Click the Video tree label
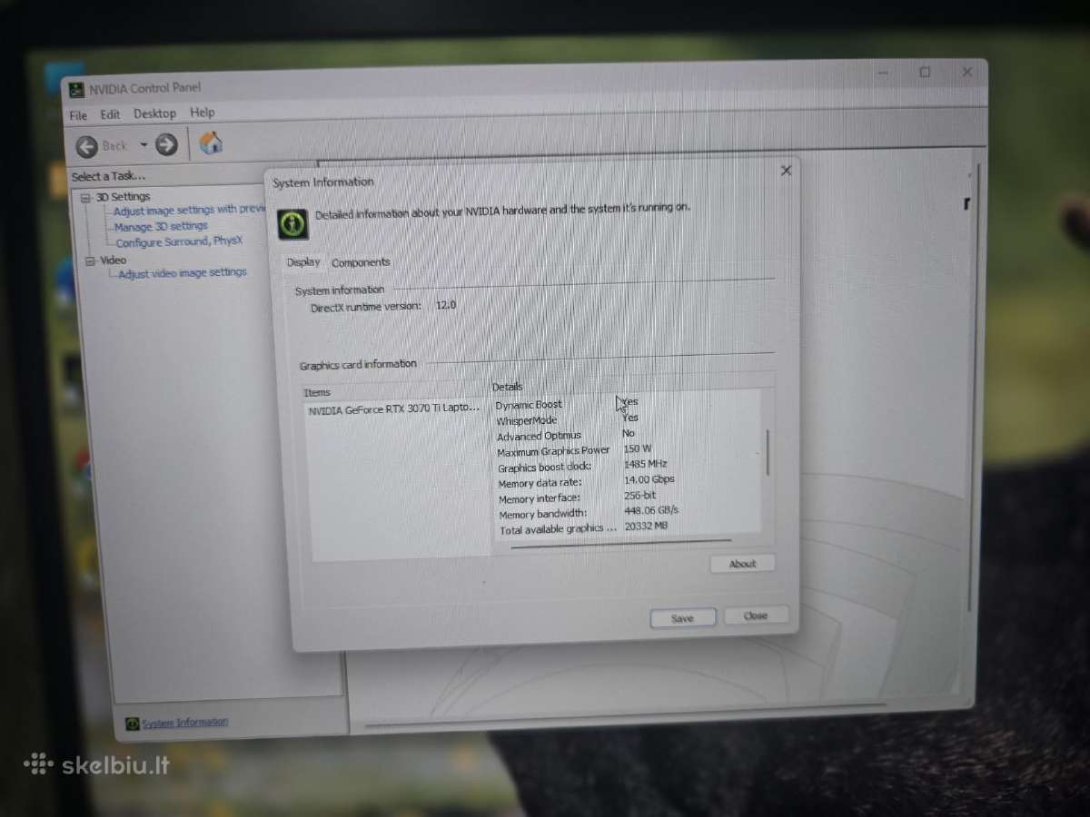Image resolution: width=1090 pixels, height=817 pixels. (x=114, y=261)
